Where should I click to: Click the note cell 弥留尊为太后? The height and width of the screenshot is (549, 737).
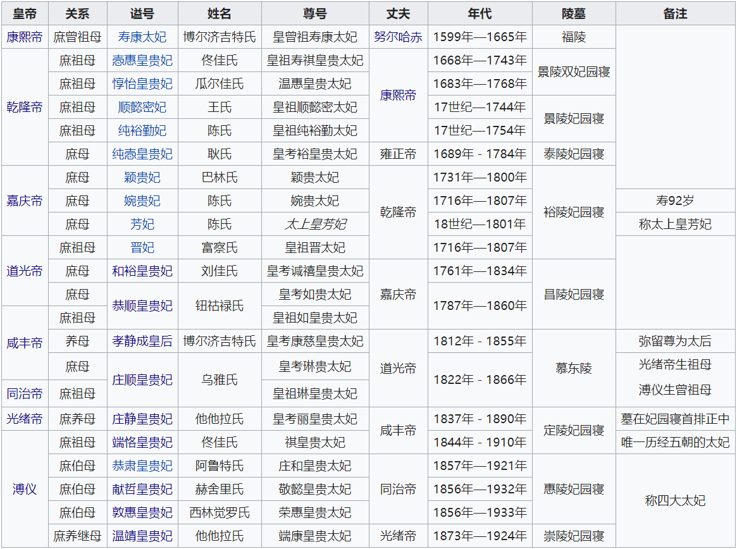(x=676, y=342)
